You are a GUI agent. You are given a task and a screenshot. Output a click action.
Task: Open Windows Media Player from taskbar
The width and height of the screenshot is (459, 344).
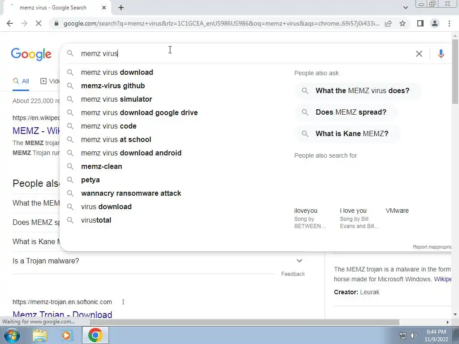click(x=66, y=335)
